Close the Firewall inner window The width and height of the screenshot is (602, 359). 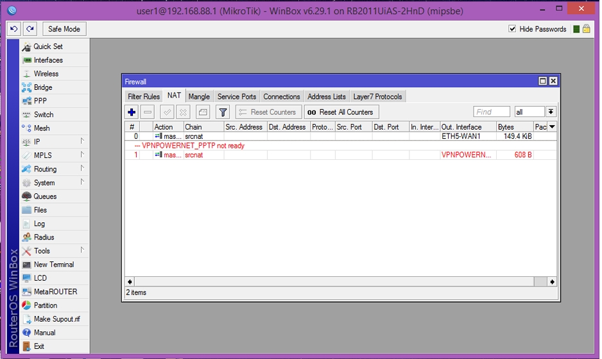tap(553, 81)
